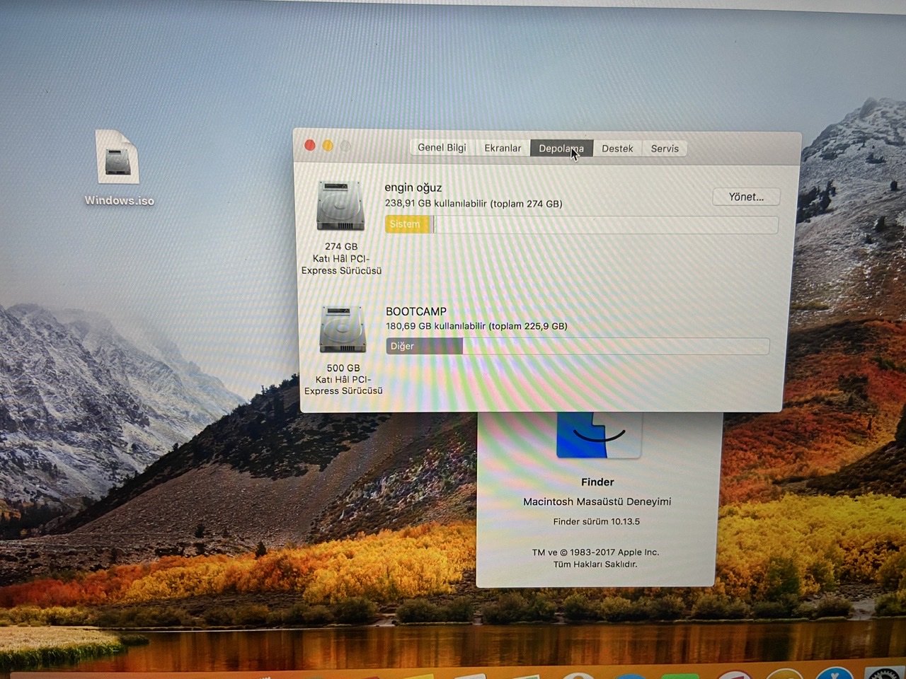Click the 'BOOTCAMP' volume name
Viewport: 906px width, 679px height.
click(416, 311)
